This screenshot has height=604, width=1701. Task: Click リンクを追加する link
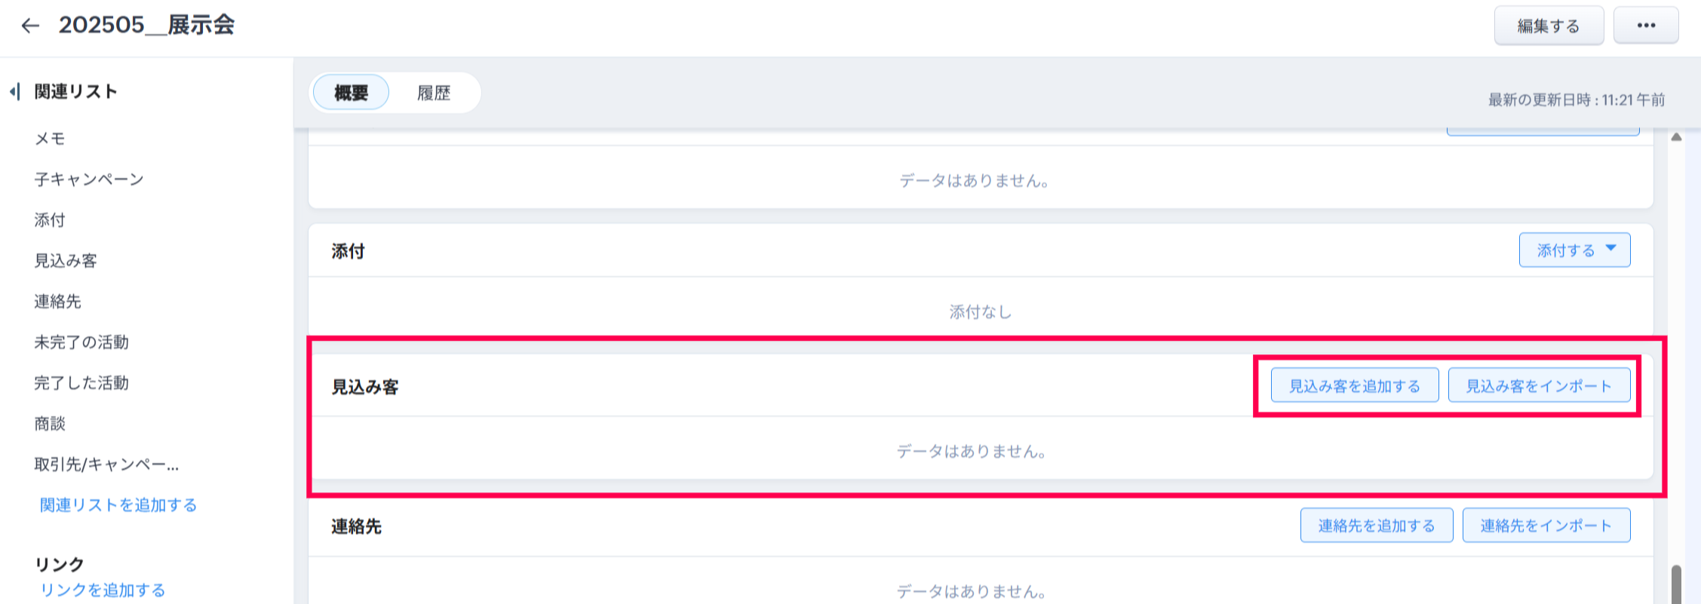(103, 590)
